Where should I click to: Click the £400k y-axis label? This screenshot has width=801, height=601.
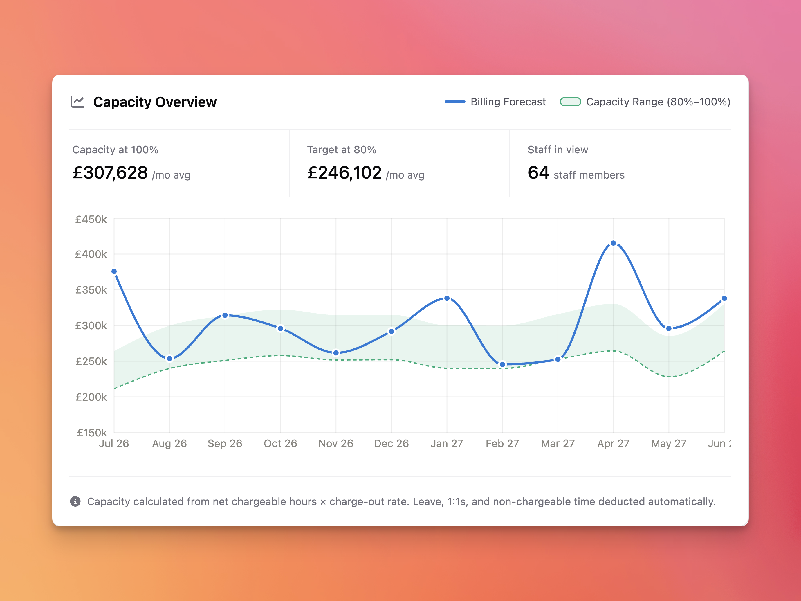click(91, 254)
